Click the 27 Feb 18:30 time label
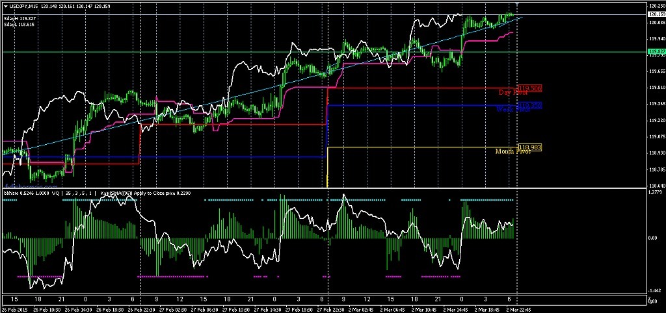Image resolution: width=666 pixels, height=313 pixels. [x=298, y=310]
